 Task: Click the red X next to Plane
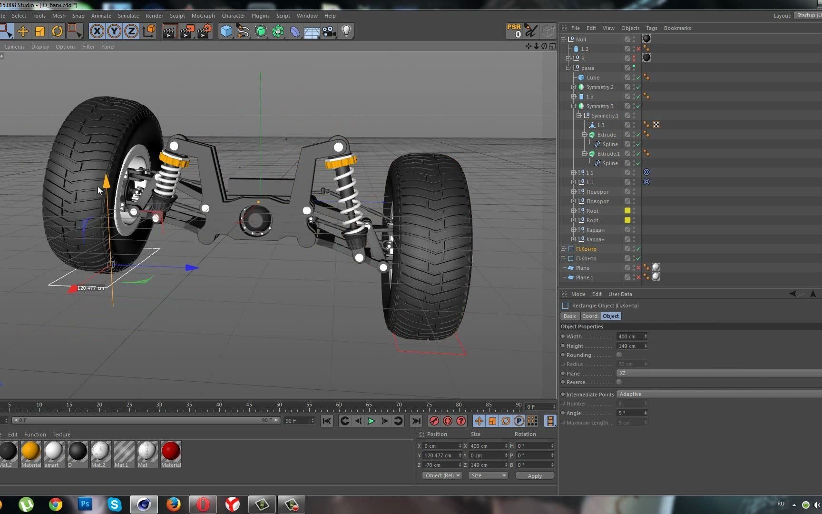click(x=638, y=268)
